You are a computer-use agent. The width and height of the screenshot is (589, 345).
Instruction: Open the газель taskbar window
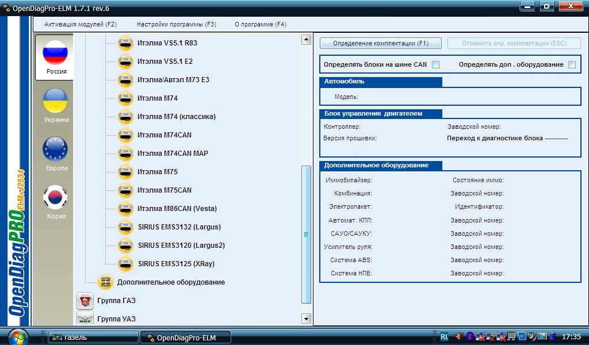[x=92, y=338]
